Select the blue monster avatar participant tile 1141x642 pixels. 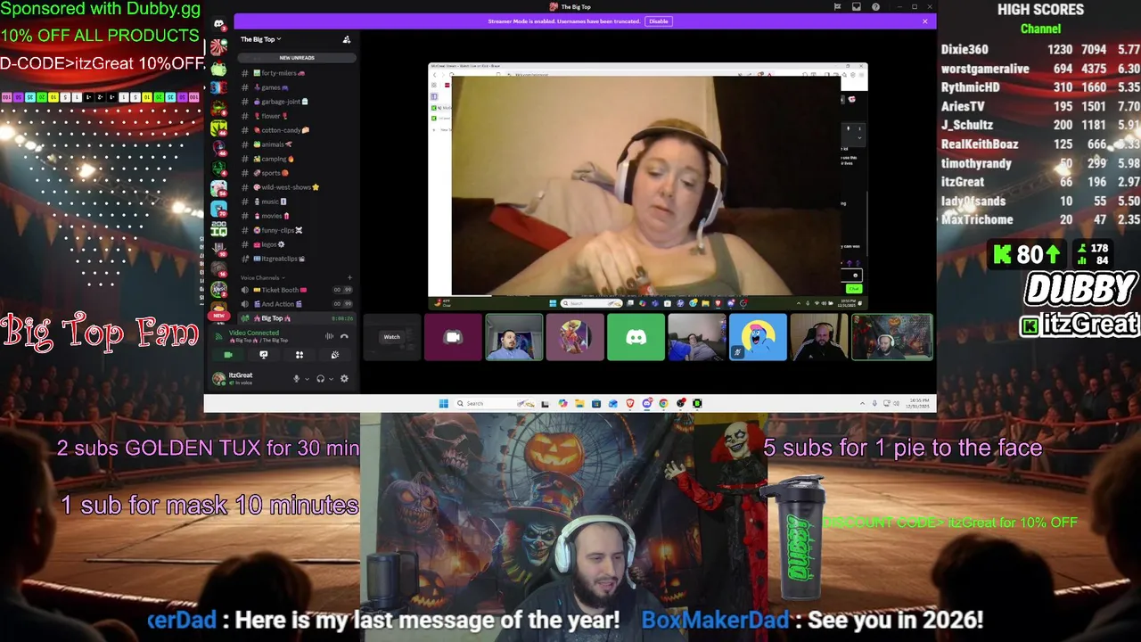pos(758,337)
